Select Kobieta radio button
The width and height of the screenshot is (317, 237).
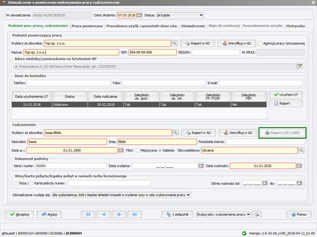click(160, 150)
